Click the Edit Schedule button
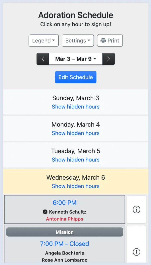The image size is (151, 265). click(x=76, y=77)
